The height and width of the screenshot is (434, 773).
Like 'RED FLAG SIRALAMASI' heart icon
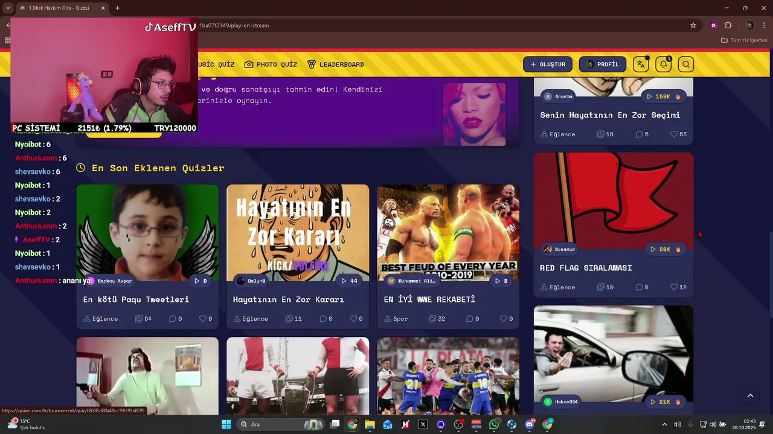pos(674,288)
